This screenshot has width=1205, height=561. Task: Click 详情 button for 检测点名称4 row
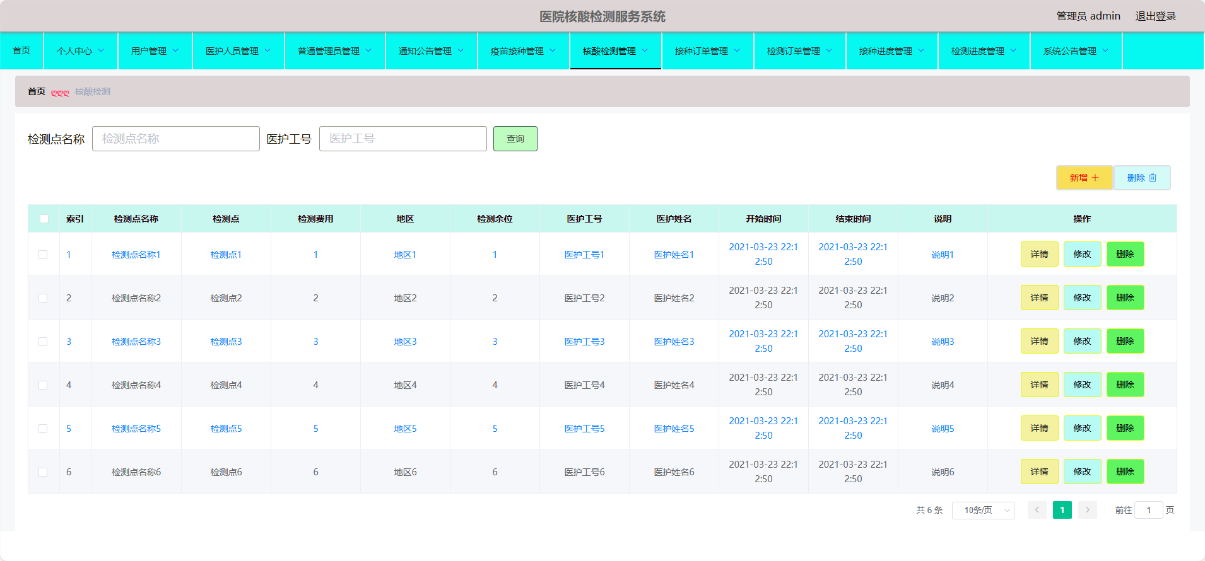1040,385
